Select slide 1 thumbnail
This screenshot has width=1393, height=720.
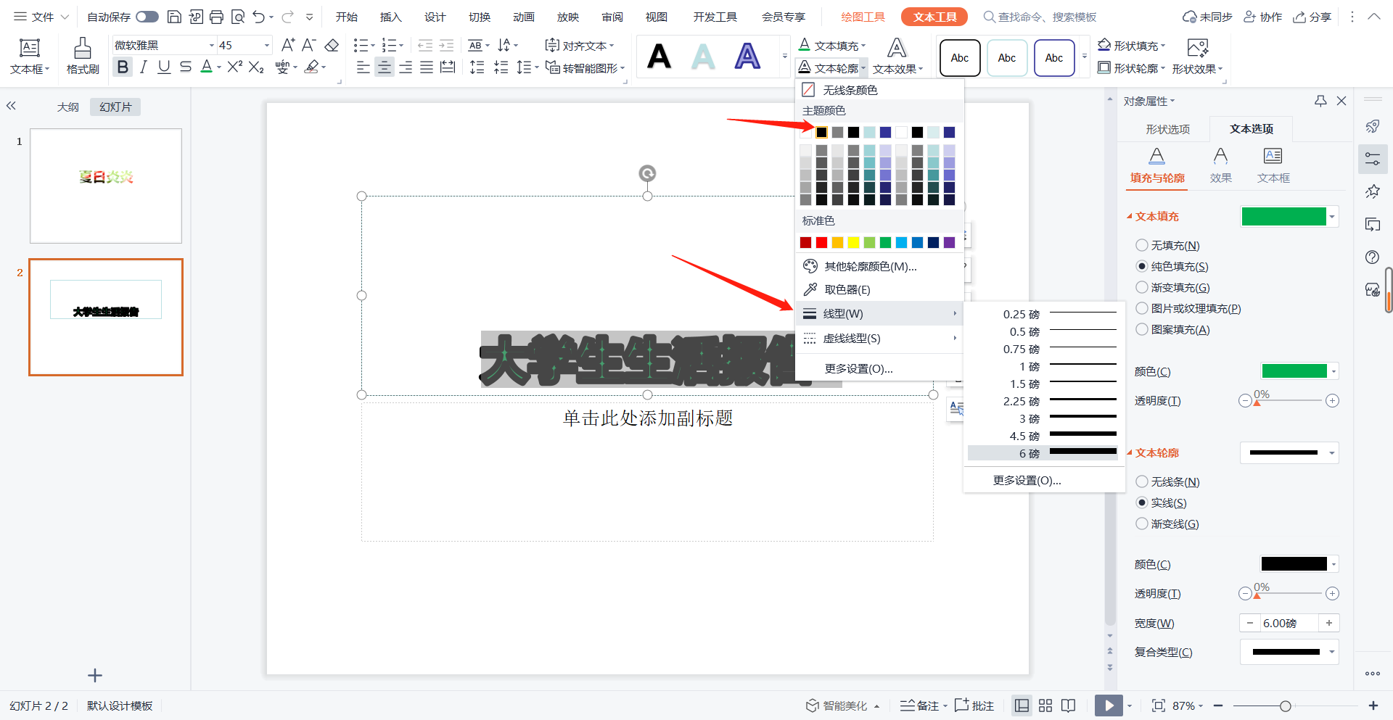pyautogui.click(x=106, y=186)
